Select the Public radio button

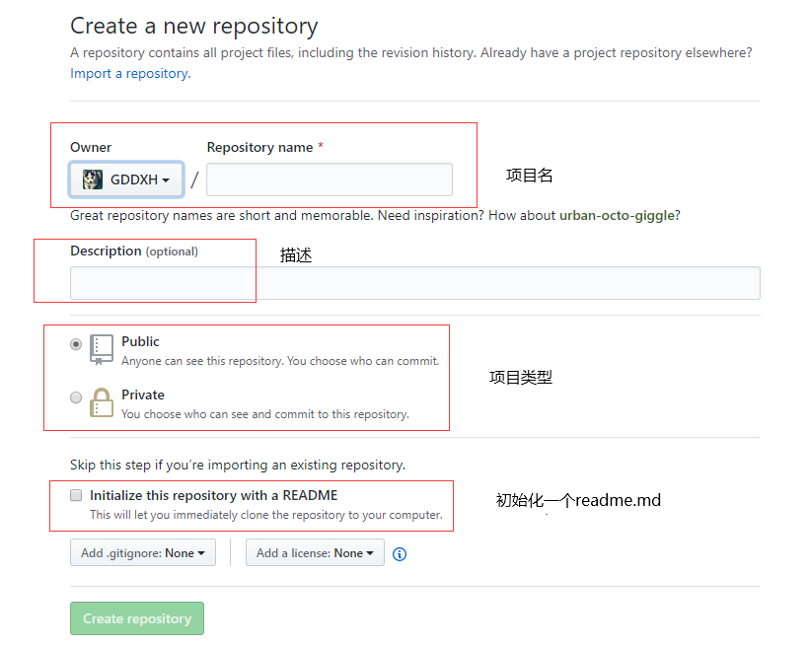pos(76,343)
